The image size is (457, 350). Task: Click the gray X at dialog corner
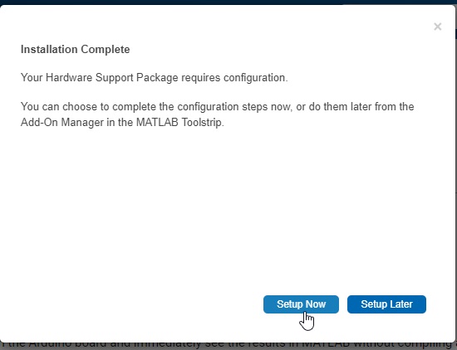pos(437,27)
